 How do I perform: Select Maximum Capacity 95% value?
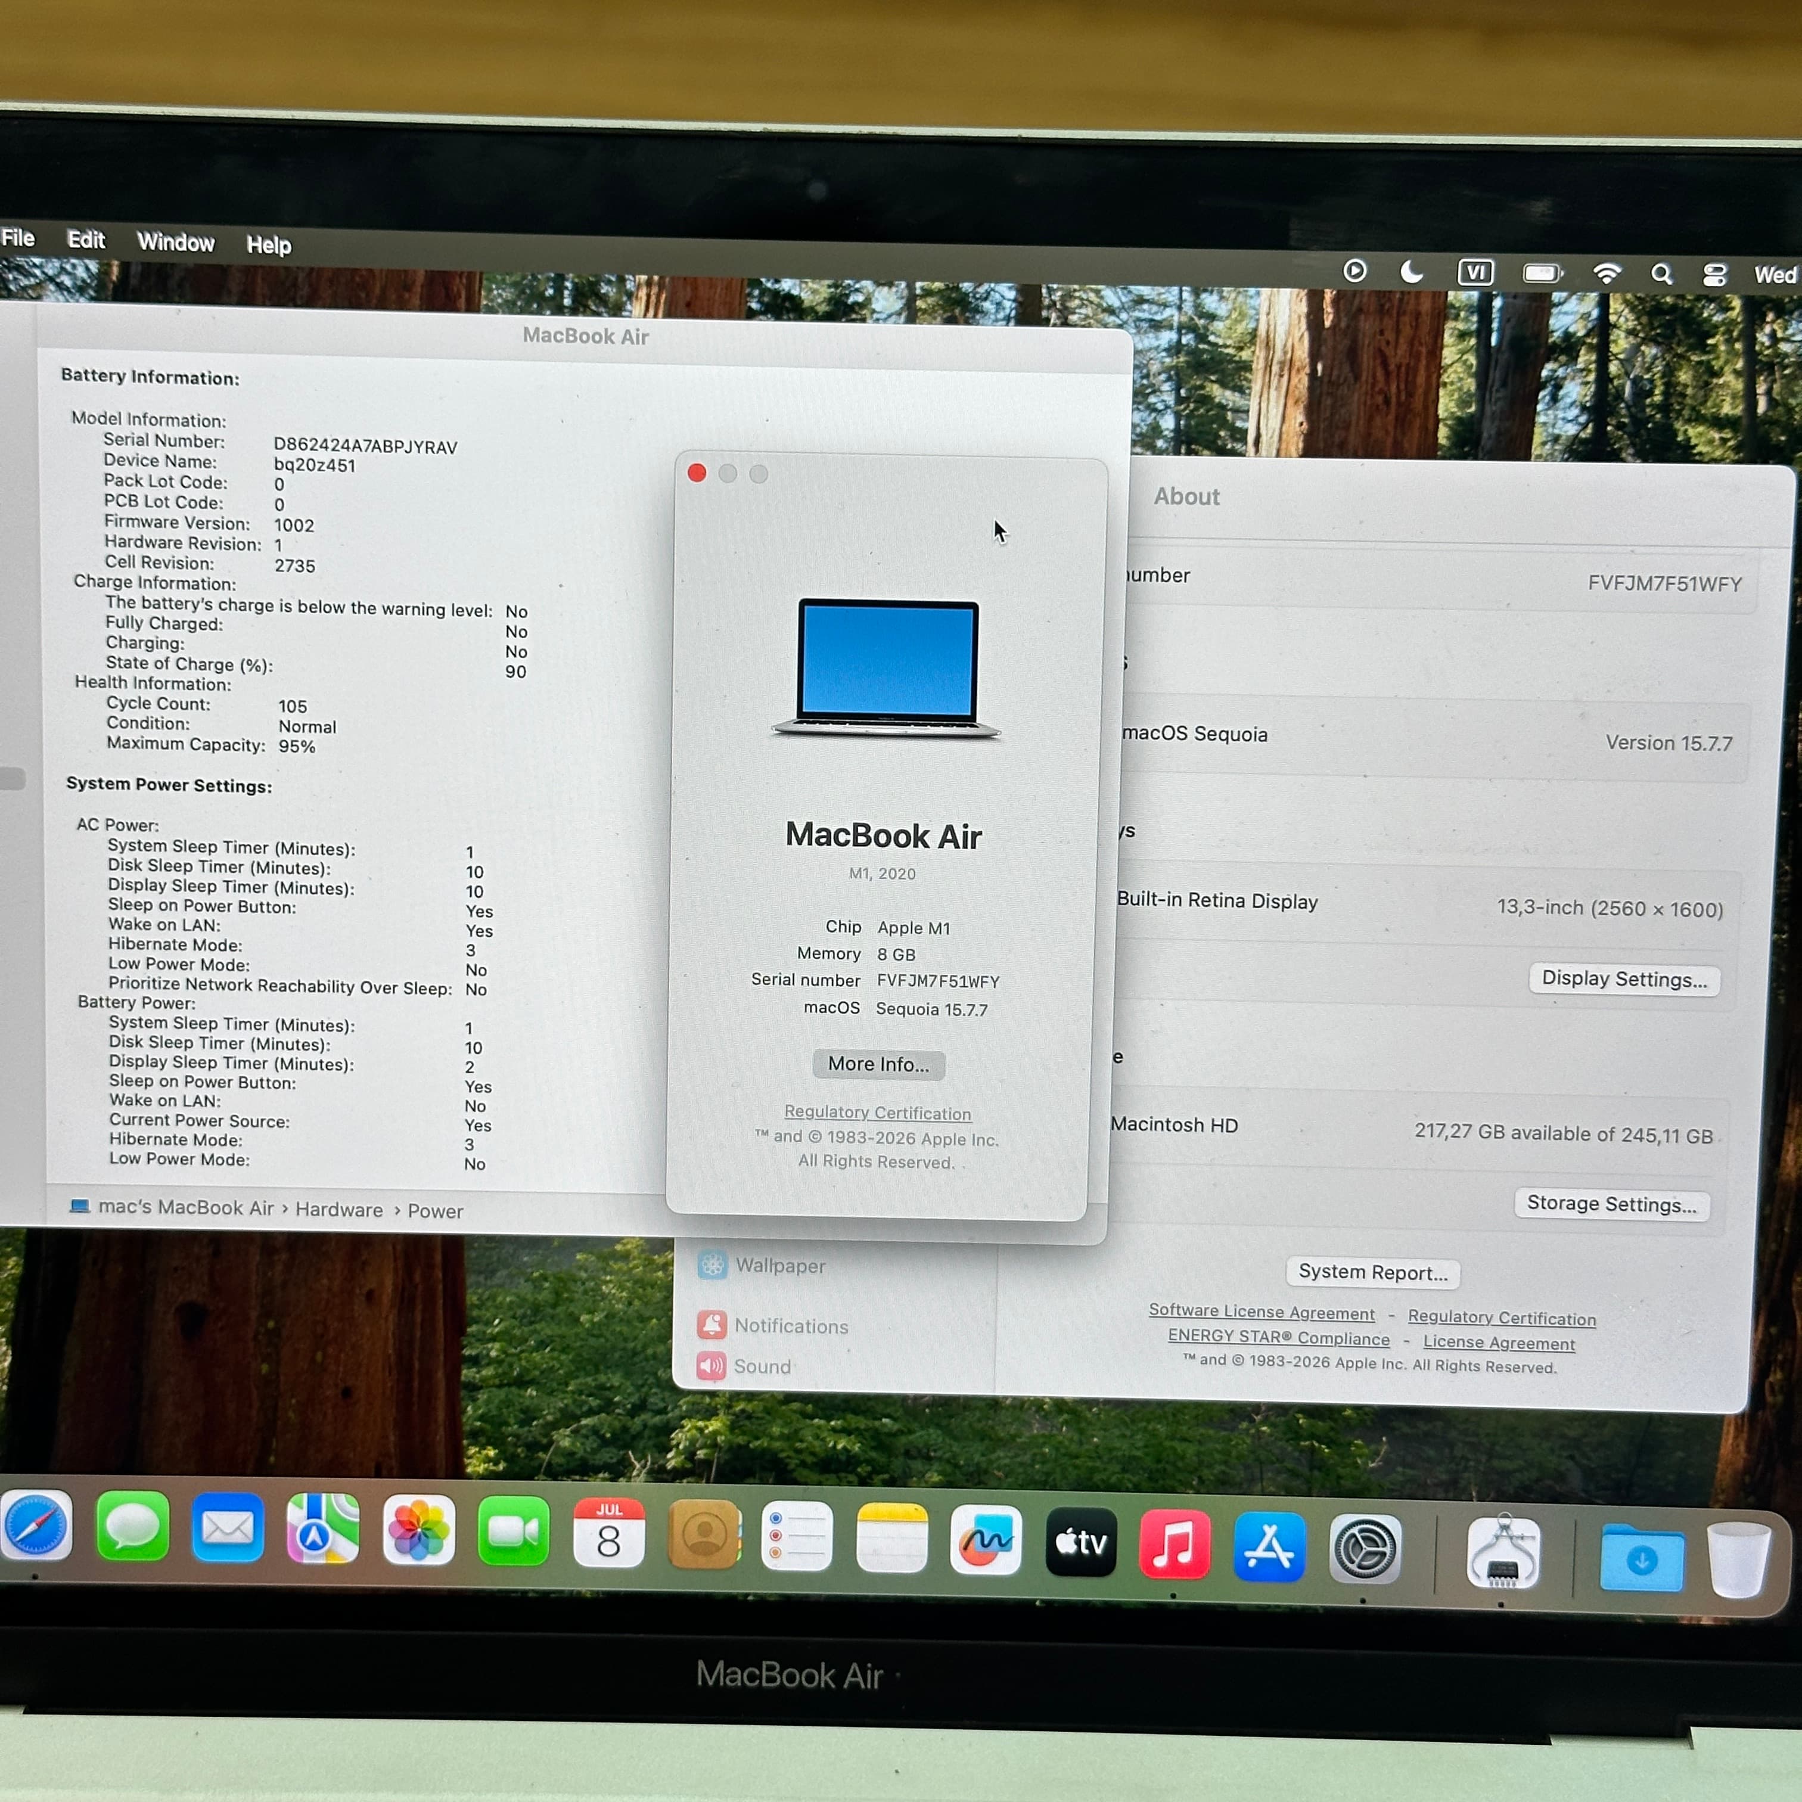point(297,746)
